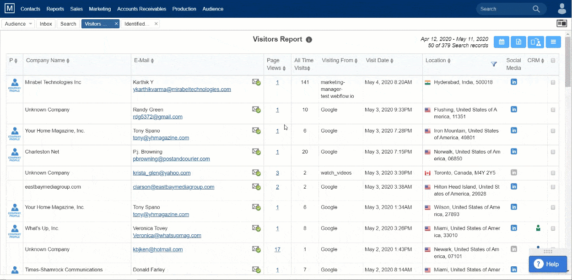This screenshot has width=572, height=280.
Task: Click gray LinkedIn icon for Toronto row
Action: tap(514, 172)
